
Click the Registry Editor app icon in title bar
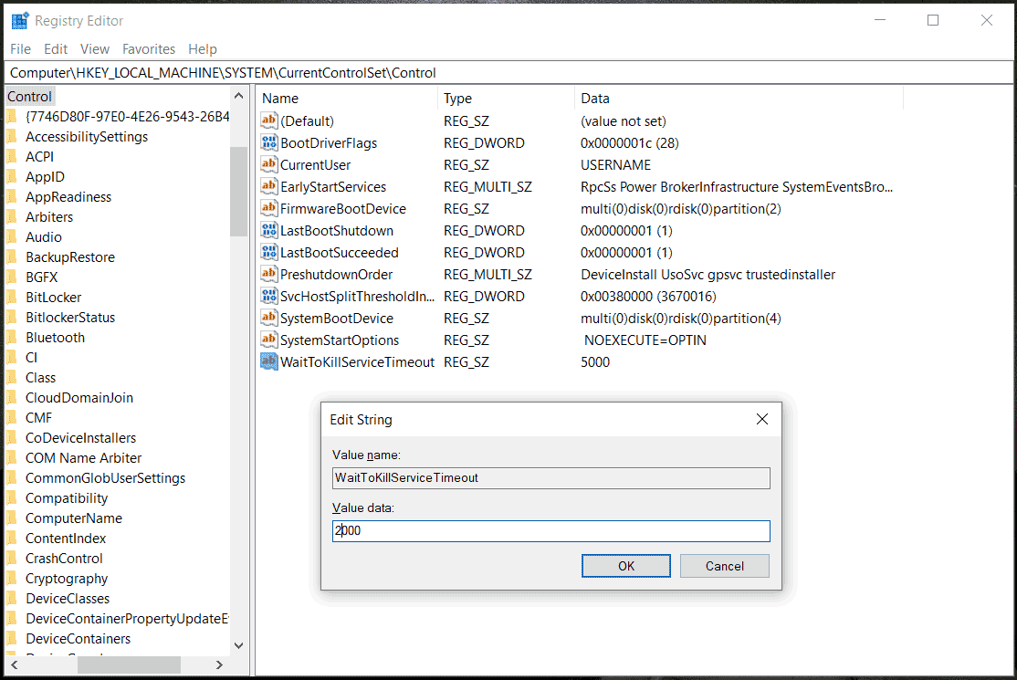click(x=19, y=20)
